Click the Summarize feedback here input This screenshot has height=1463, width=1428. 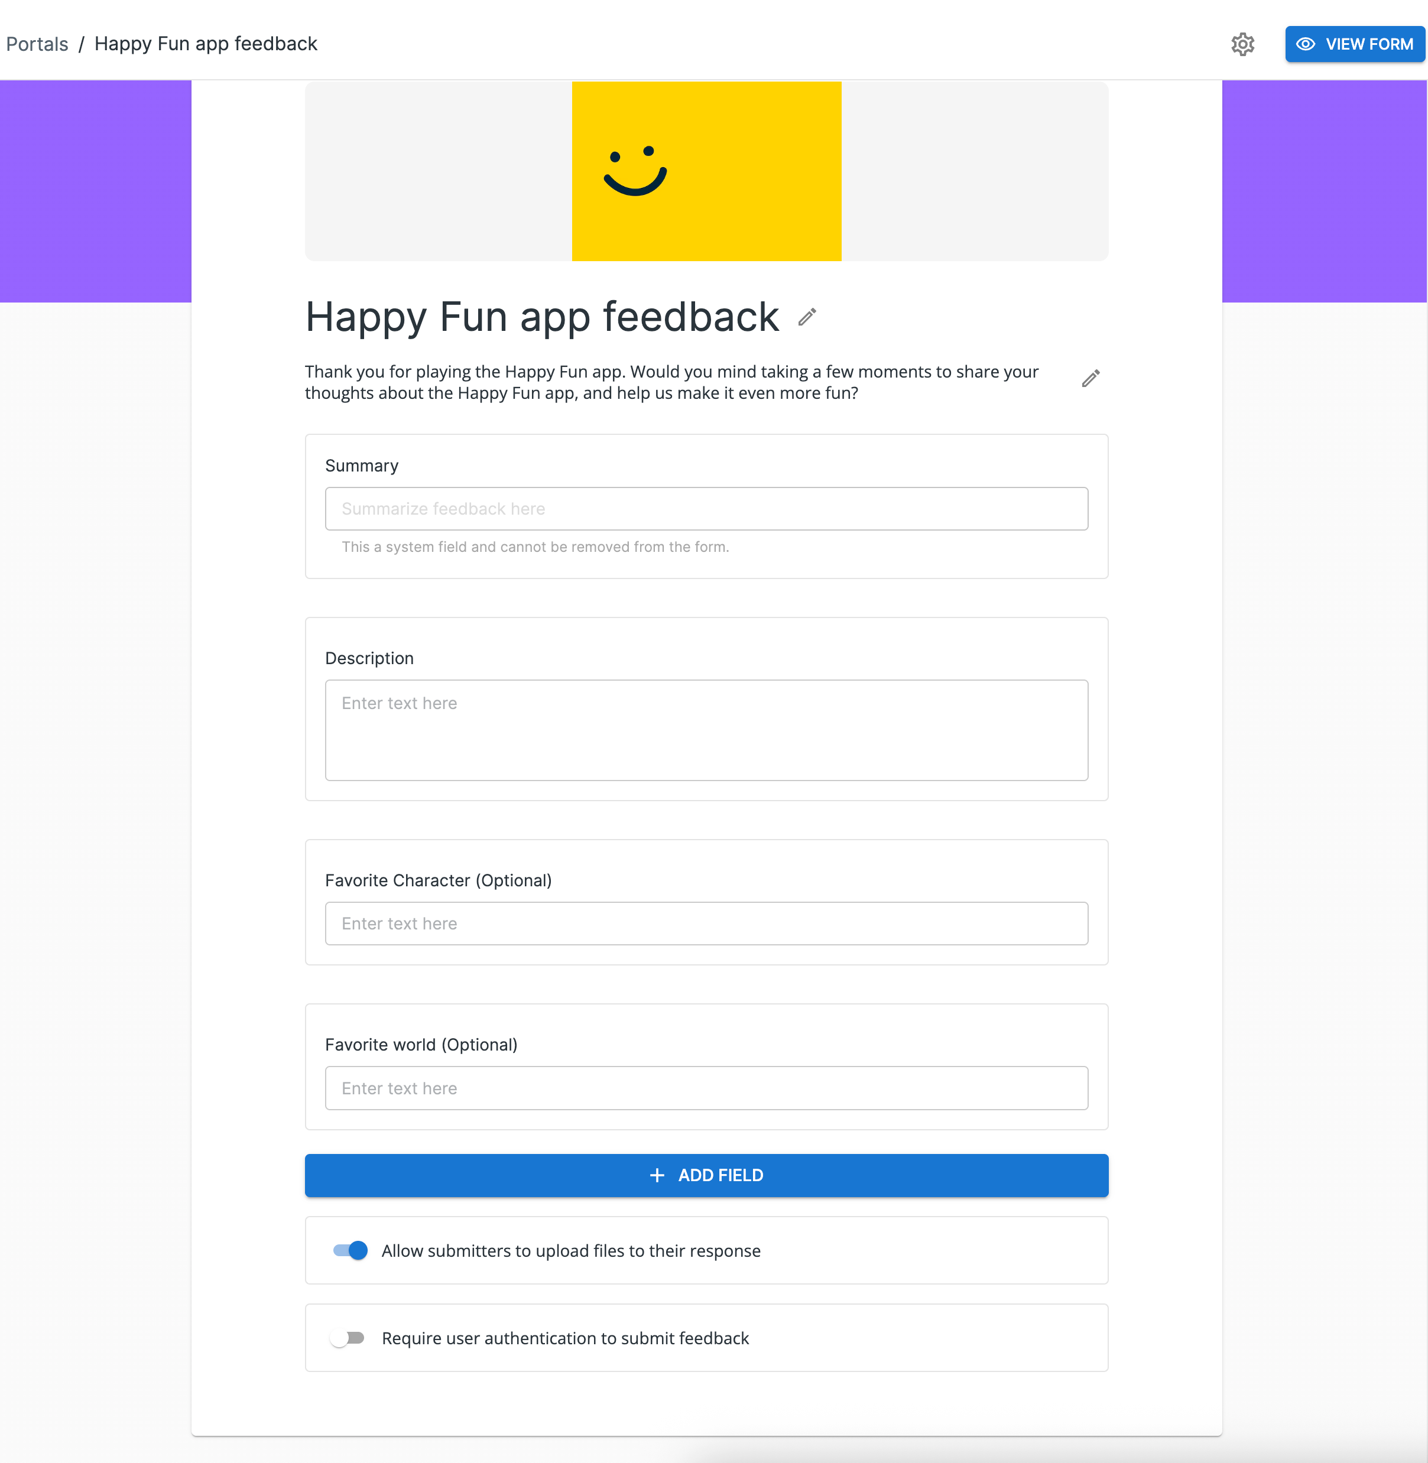coord(706,508)
